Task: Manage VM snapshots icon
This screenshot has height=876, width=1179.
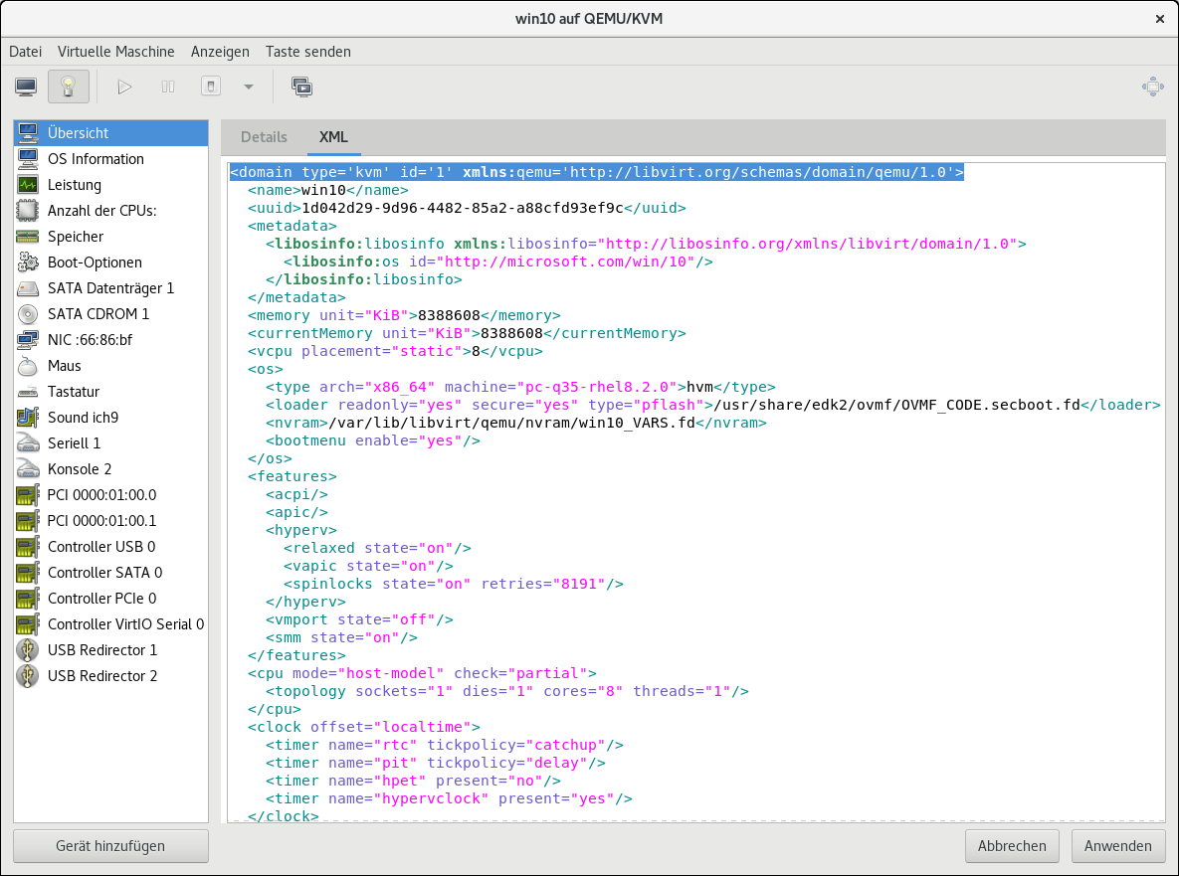Action: click(301, 87)
